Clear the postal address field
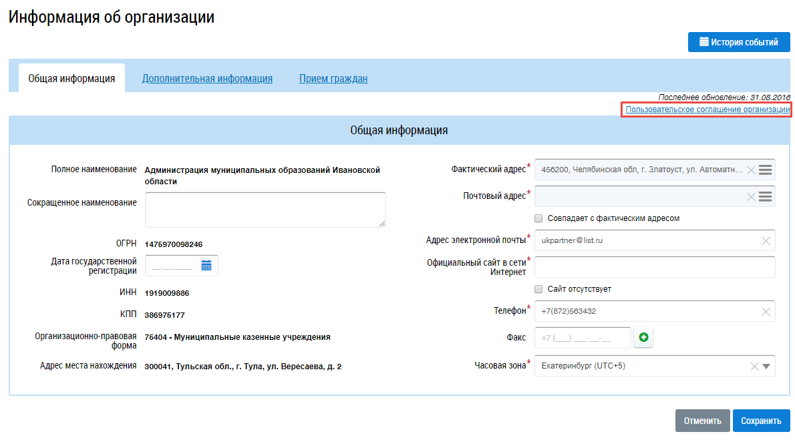Image resolution: width=795 pixels, height=442 pixels. click(x=751, y=196)
